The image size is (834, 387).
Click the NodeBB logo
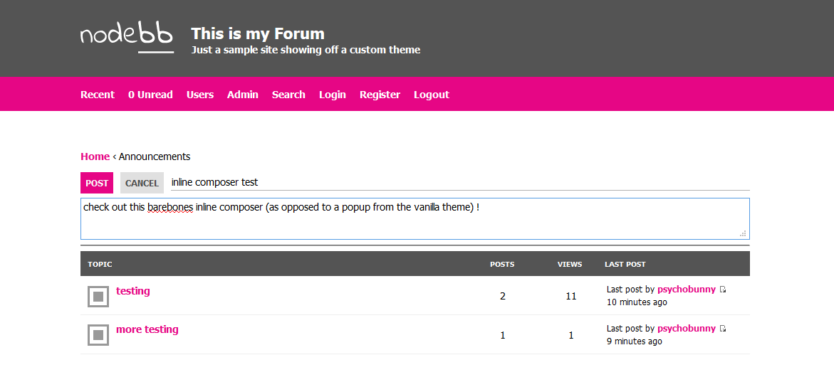pos(127,38)
